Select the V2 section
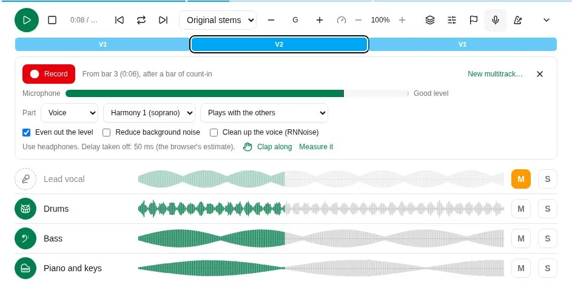 coord(279,44)
